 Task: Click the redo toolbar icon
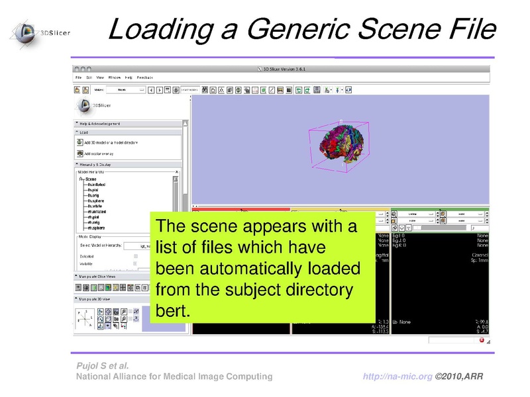pyautogui.click(x=307, y=90)
